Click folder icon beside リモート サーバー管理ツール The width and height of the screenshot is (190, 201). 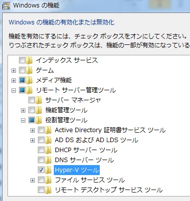(29, 90)
